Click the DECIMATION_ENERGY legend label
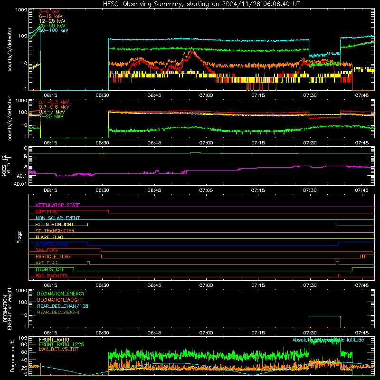The width and height of the screenshot is (380, 380). [61, 294]
